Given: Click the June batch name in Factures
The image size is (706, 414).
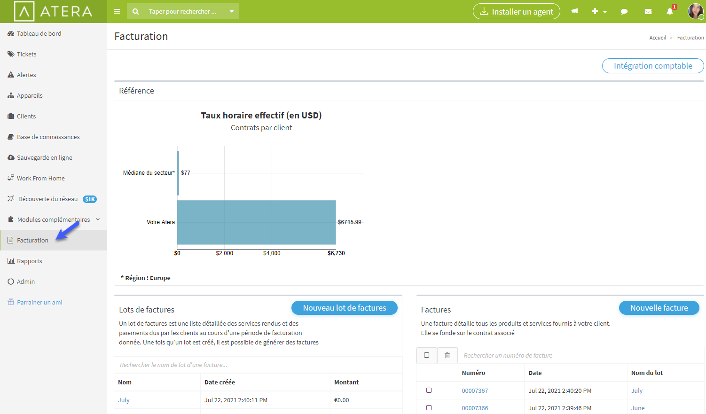Looking at the screenshot, I should coord(638,408).
